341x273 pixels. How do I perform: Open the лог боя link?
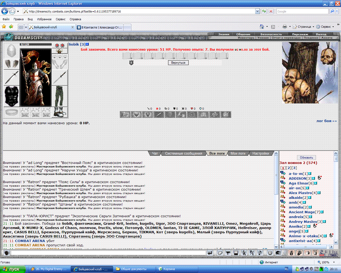[326, 121]
